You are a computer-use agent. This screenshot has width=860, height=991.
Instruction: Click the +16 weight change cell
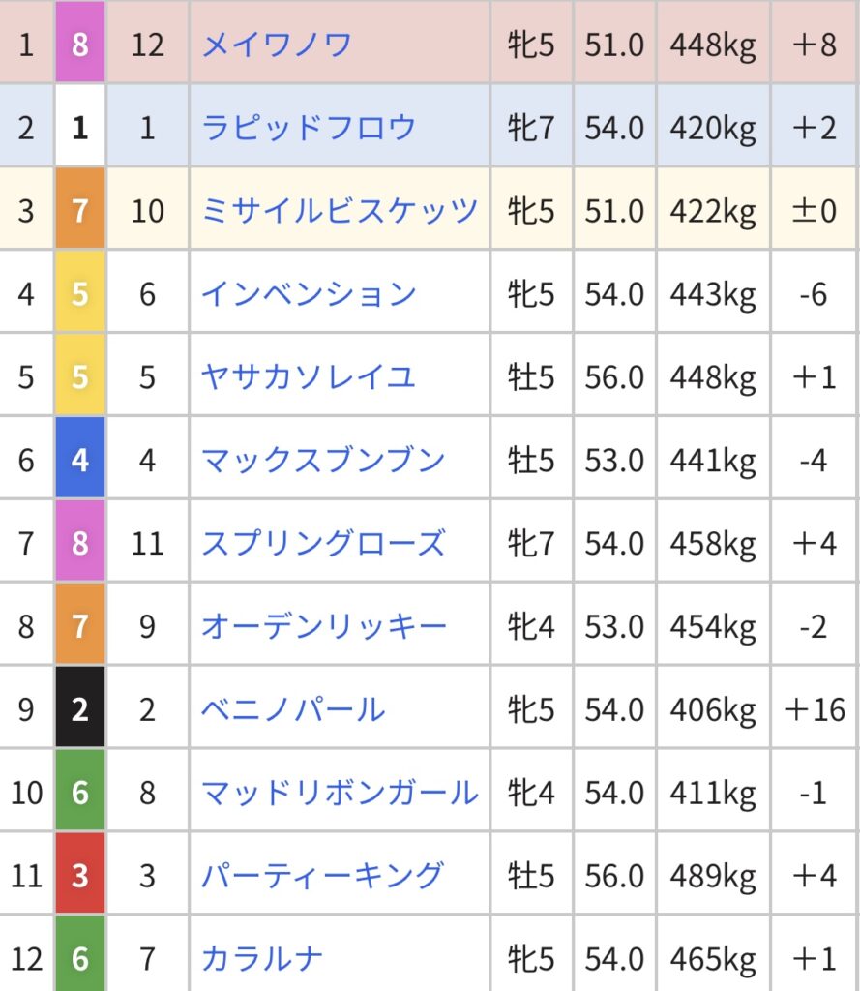(816, 708)
